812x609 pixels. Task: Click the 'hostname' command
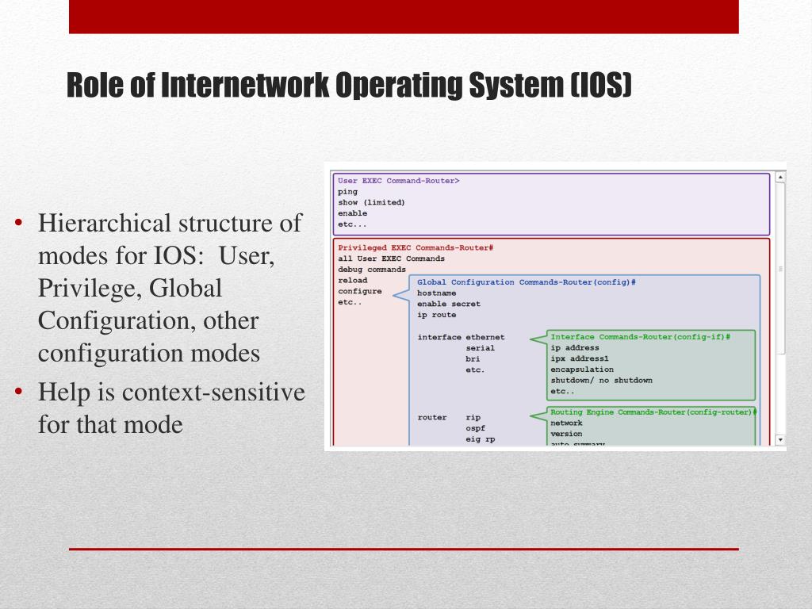[x=437, y=293]
